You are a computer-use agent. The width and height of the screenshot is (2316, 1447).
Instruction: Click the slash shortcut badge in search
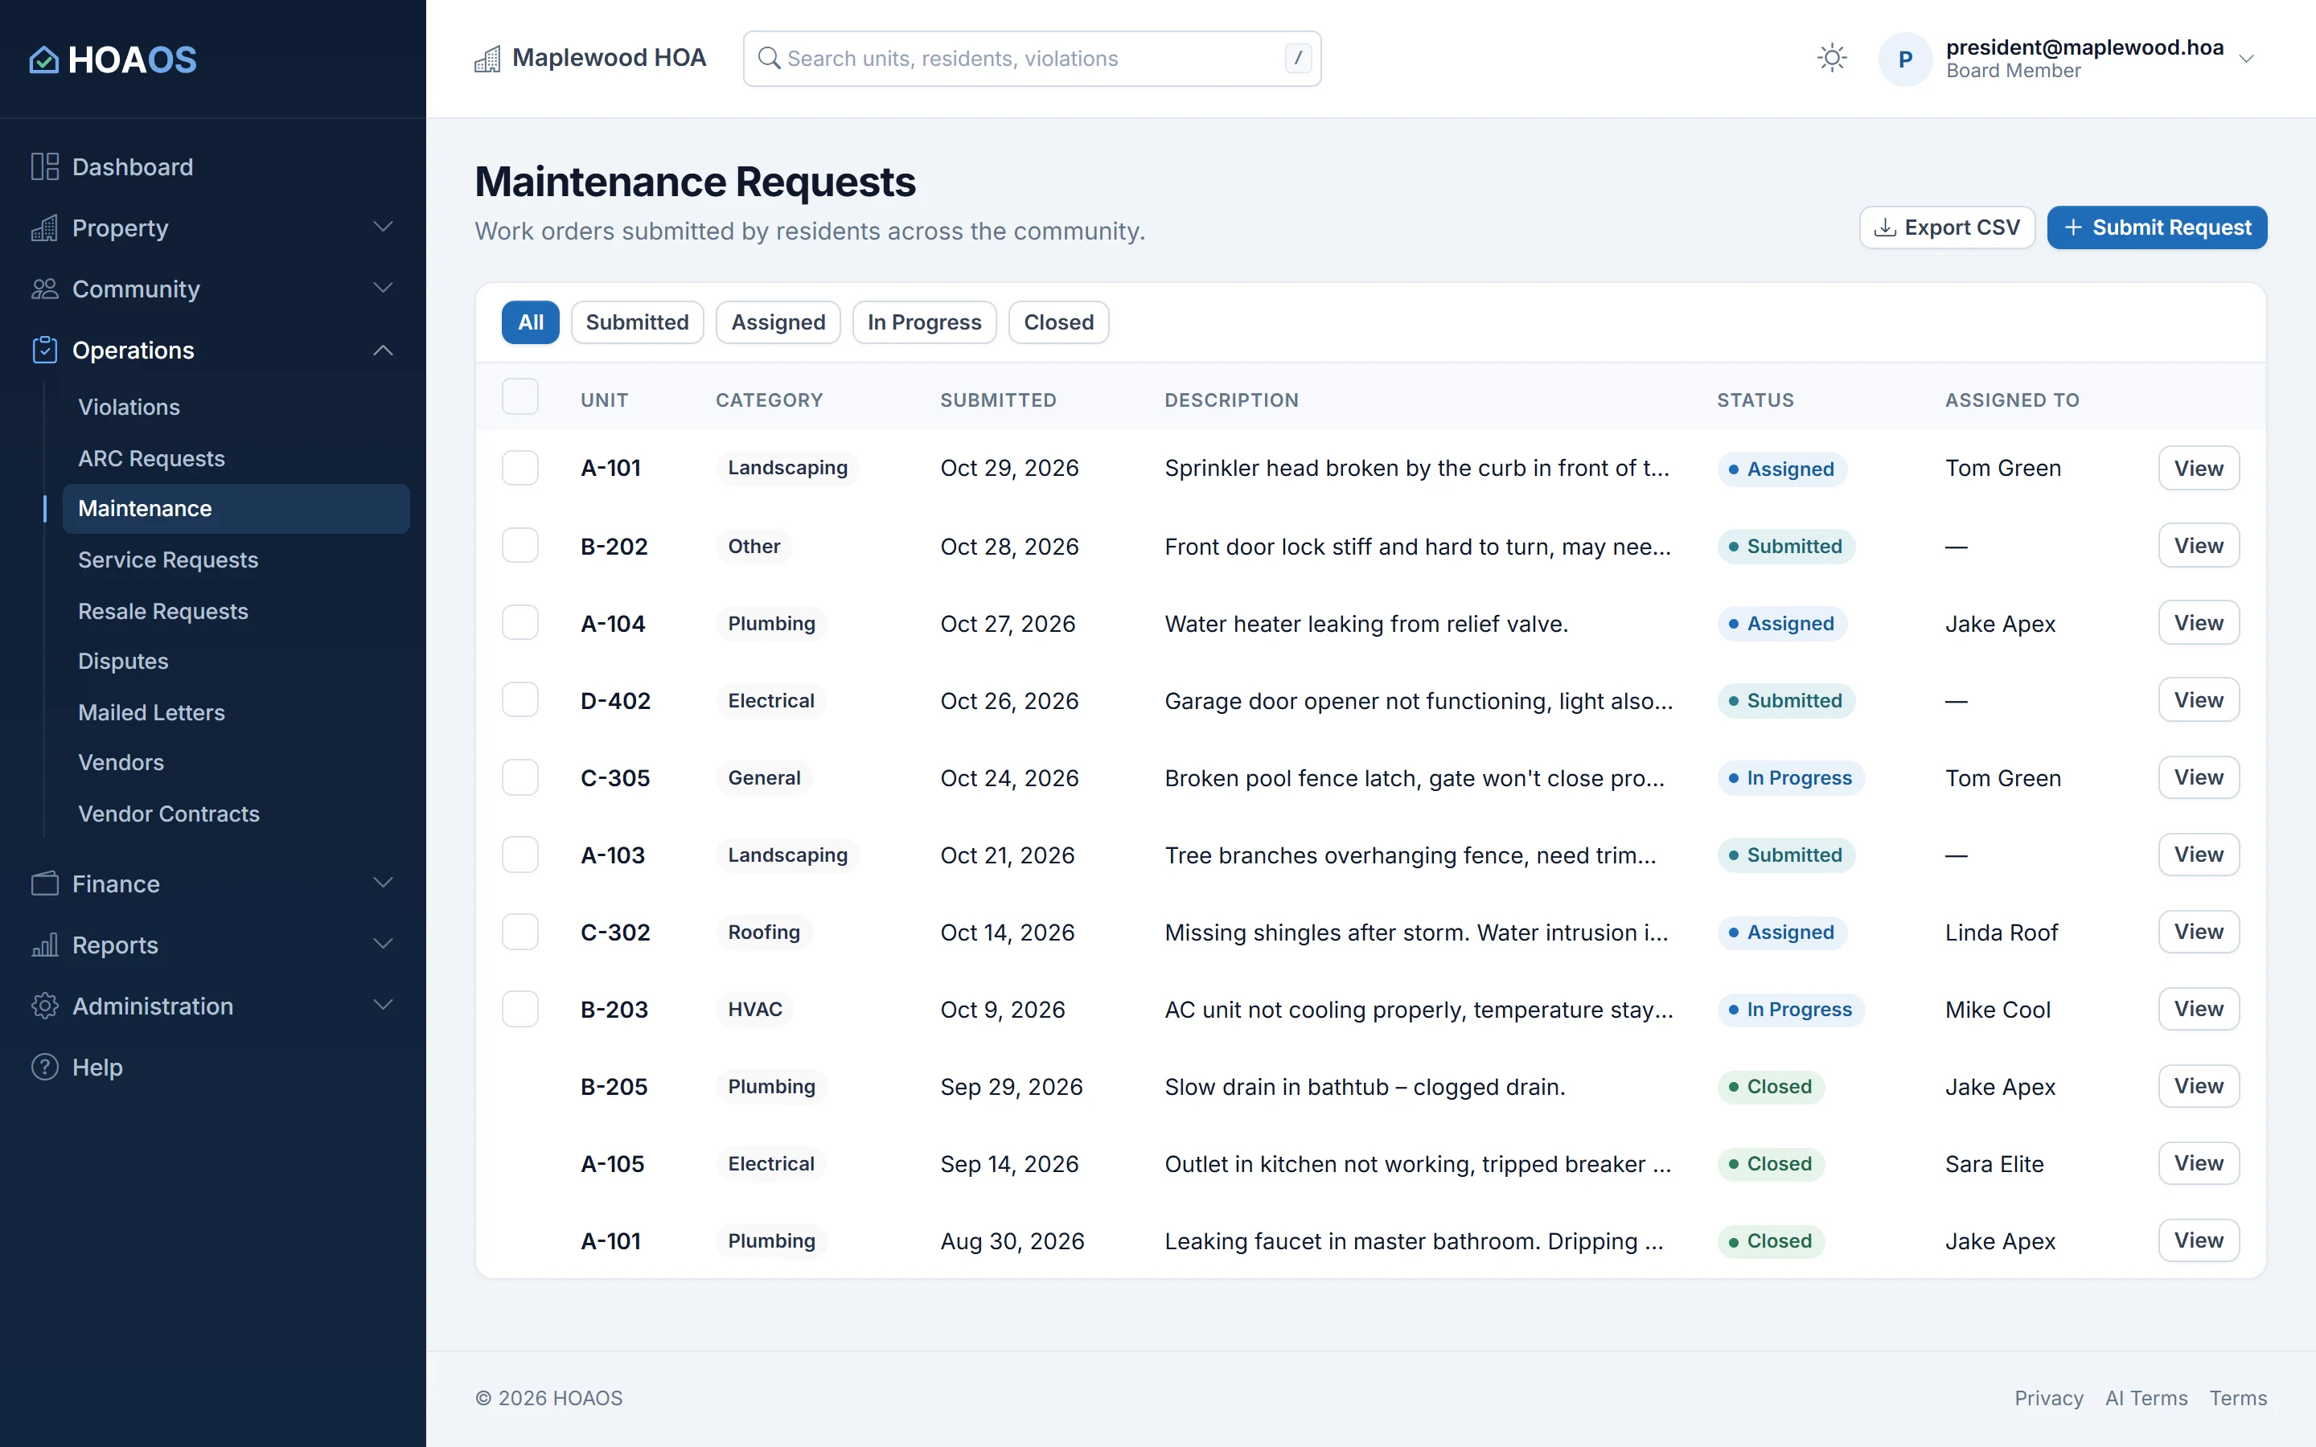[x=1298, y=59]
